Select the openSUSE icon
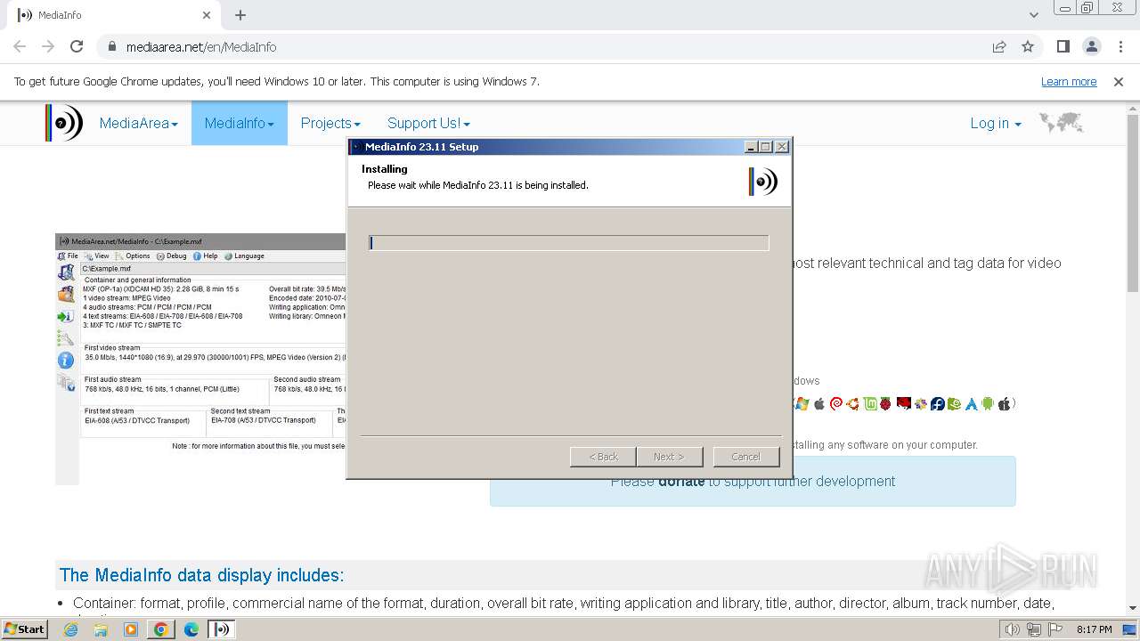Viewport: 1140px width, 641px height. [954, 403]
